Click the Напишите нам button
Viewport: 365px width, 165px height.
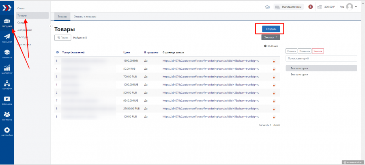(x=288, y=6)
